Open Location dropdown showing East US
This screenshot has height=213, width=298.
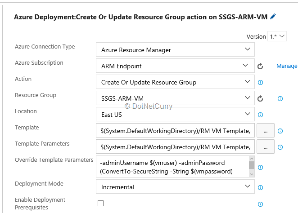pos(175,114)
